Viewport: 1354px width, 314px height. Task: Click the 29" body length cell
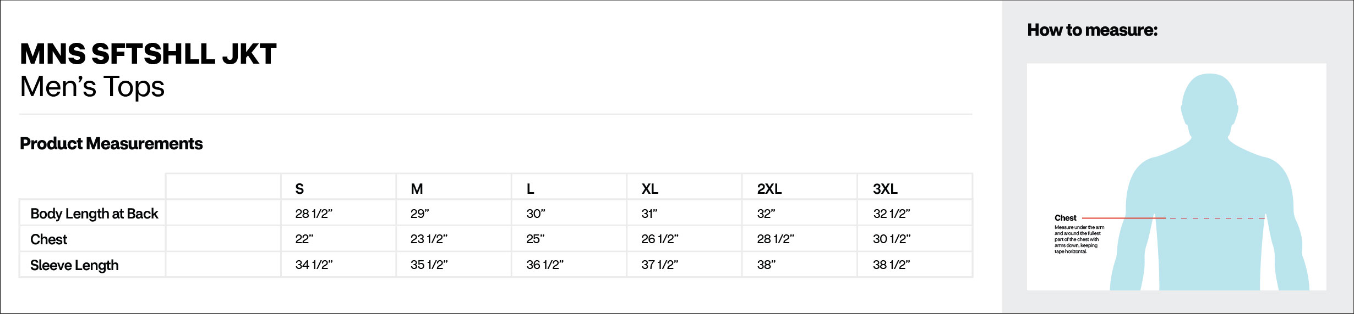[420, 214]
